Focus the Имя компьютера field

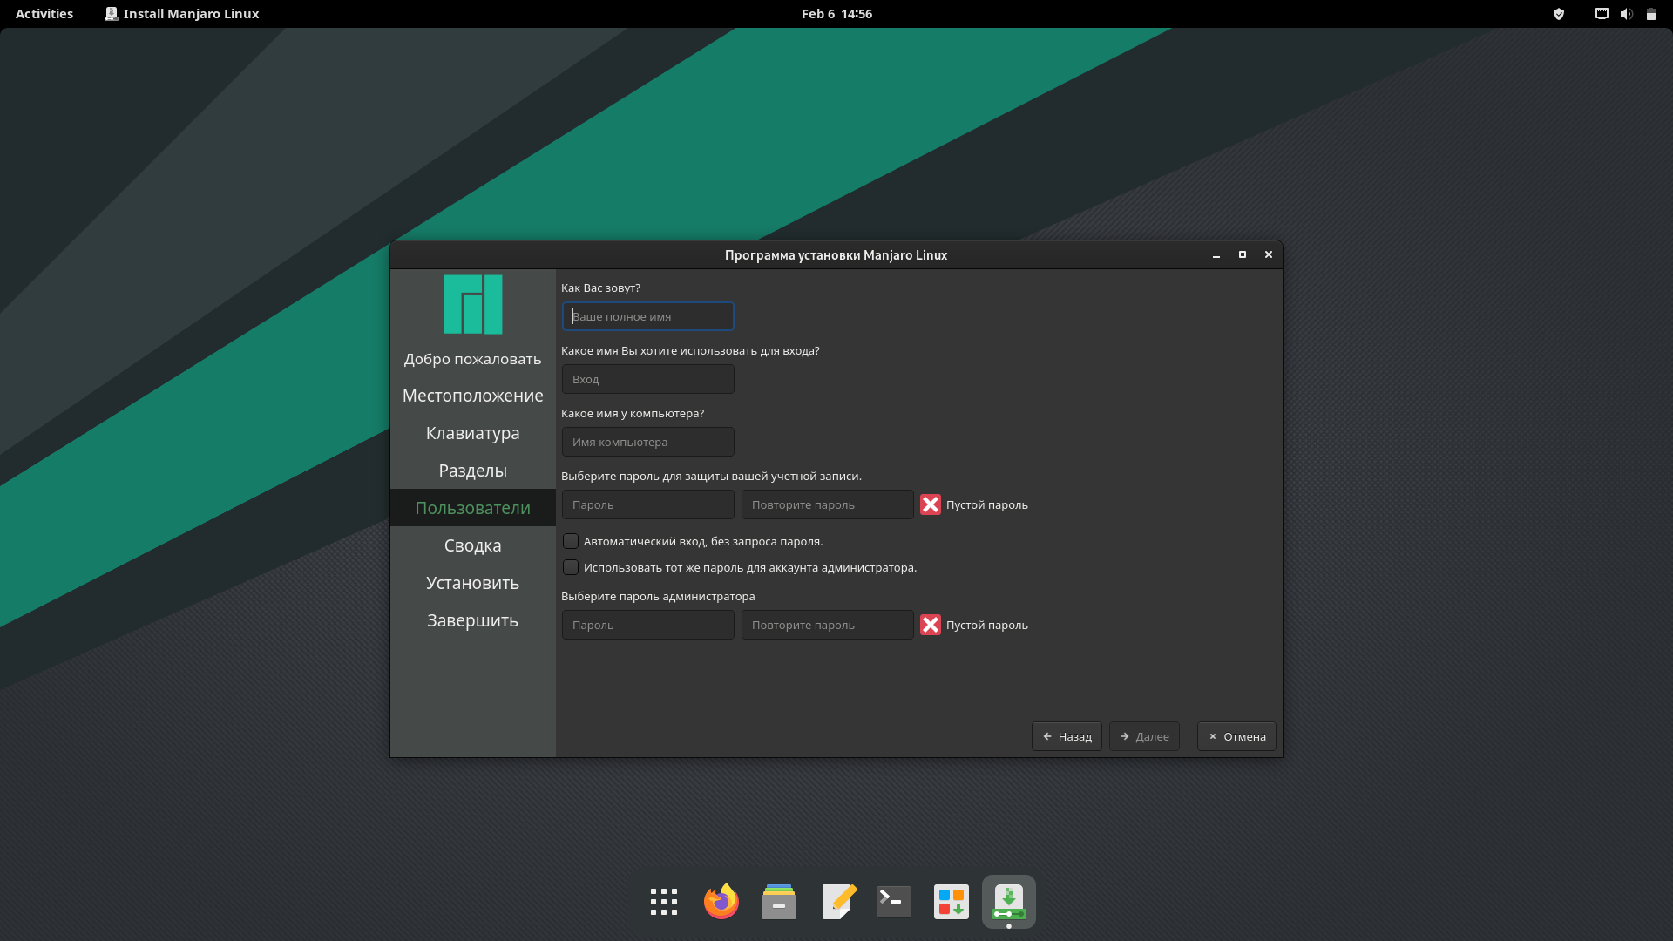(648, 442)
